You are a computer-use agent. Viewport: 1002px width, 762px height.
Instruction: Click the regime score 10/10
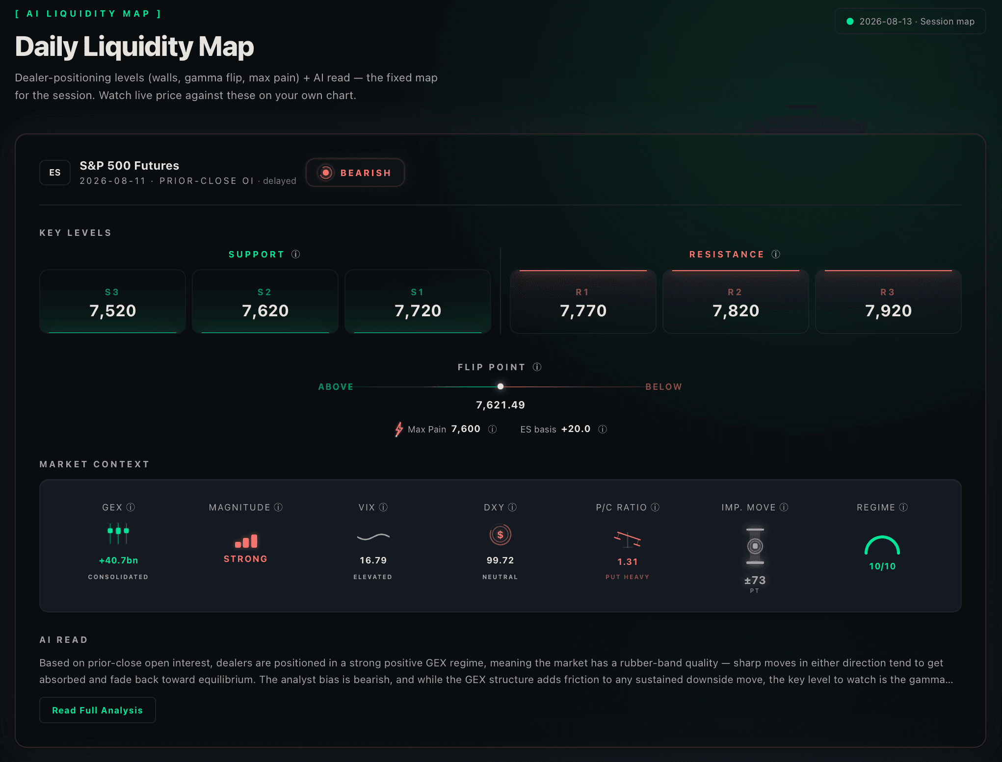click(882, 566)
